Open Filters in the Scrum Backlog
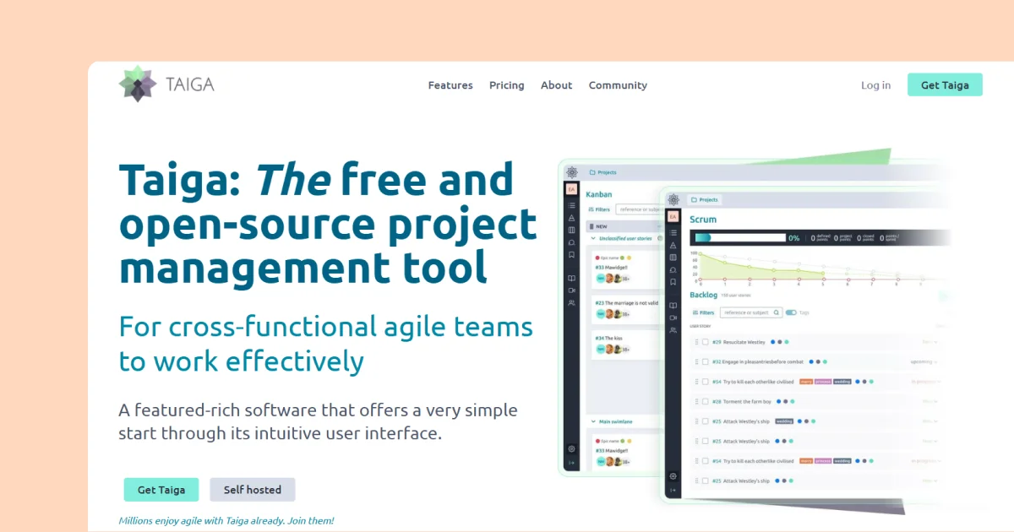The image size is (1014, 532). [x=703, y=312]
